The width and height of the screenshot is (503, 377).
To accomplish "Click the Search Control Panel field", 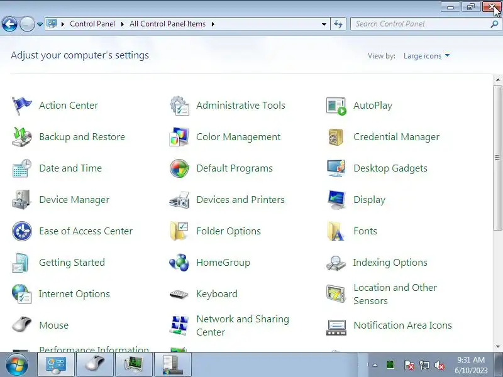I will point(425,24).
